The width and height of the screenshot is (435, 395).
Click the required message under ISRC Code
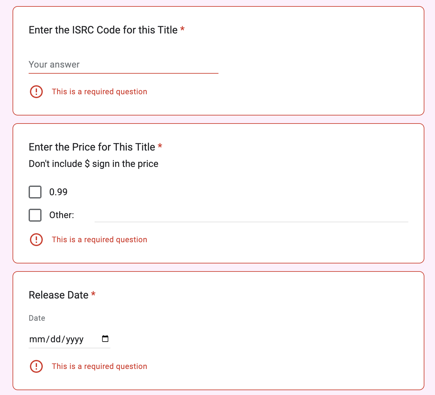pyautogui.click(x=99, y=92)
